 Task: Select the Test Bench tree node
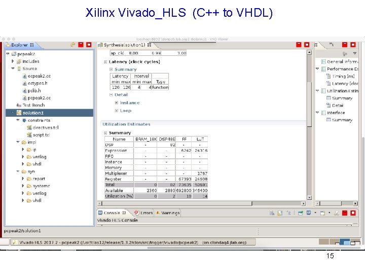(33, 105)
